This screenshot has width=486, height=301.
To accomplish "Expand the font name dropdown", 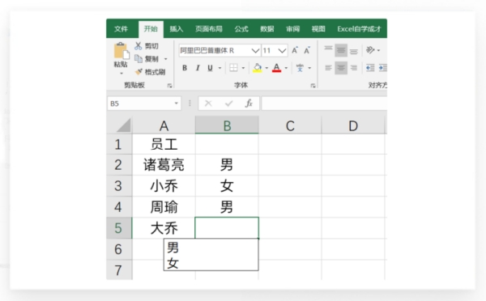I will (255, 50).
